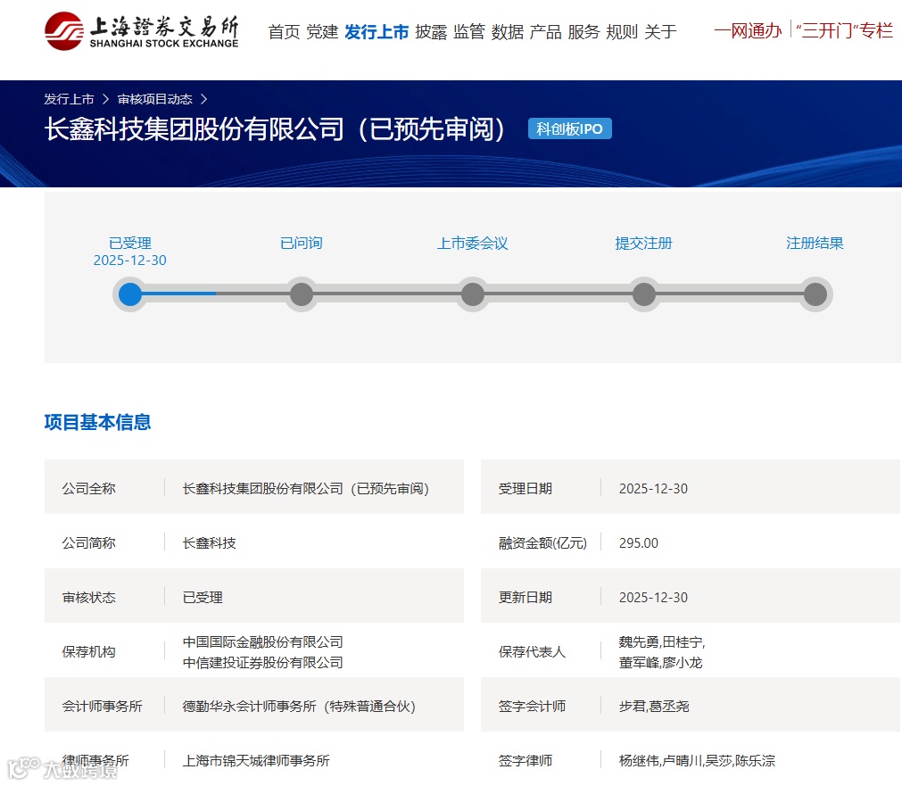
Task: Click sponsor representatives 魏先勇,田桂宁
Action: (x=662, y=641)
